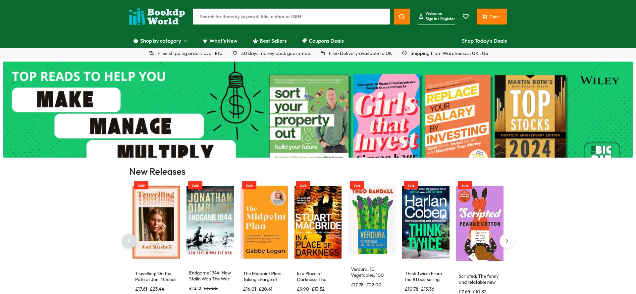Click New Releases section heading

click(157, 171)
